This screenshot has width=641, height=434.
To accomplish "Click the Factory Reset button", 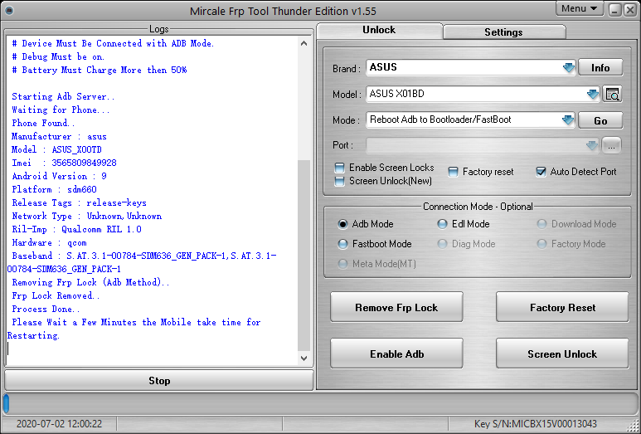I will click(x=562, y=308).
